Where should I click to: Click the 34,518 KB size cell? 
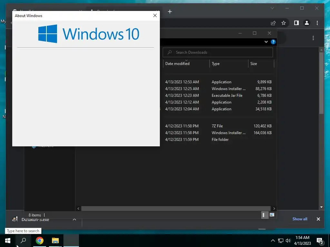(264, 109)
